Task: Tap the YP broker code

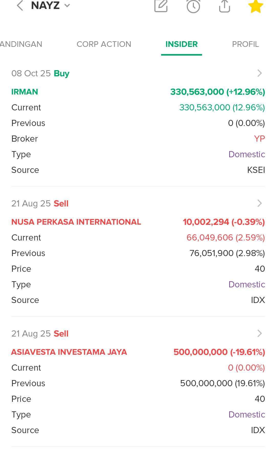Action: point(259,139)
